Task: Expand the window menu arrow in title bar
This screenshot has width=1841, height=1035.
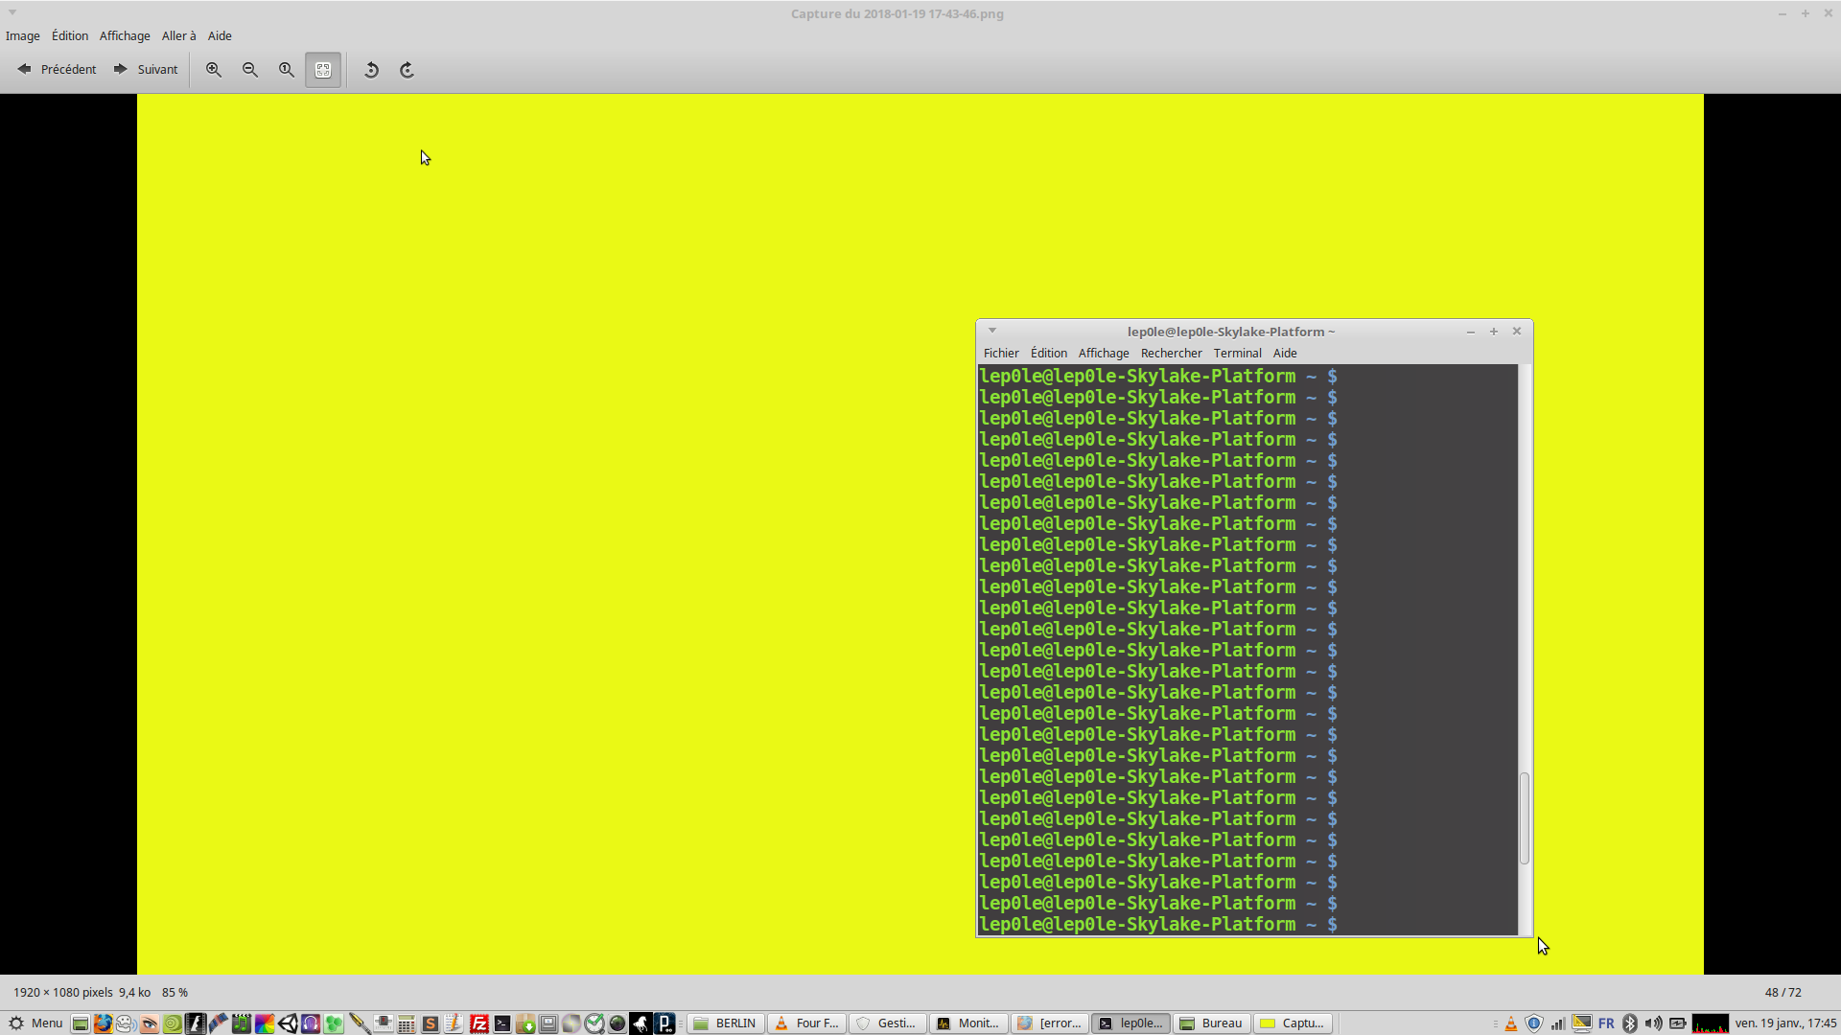Action: [12, 12]
